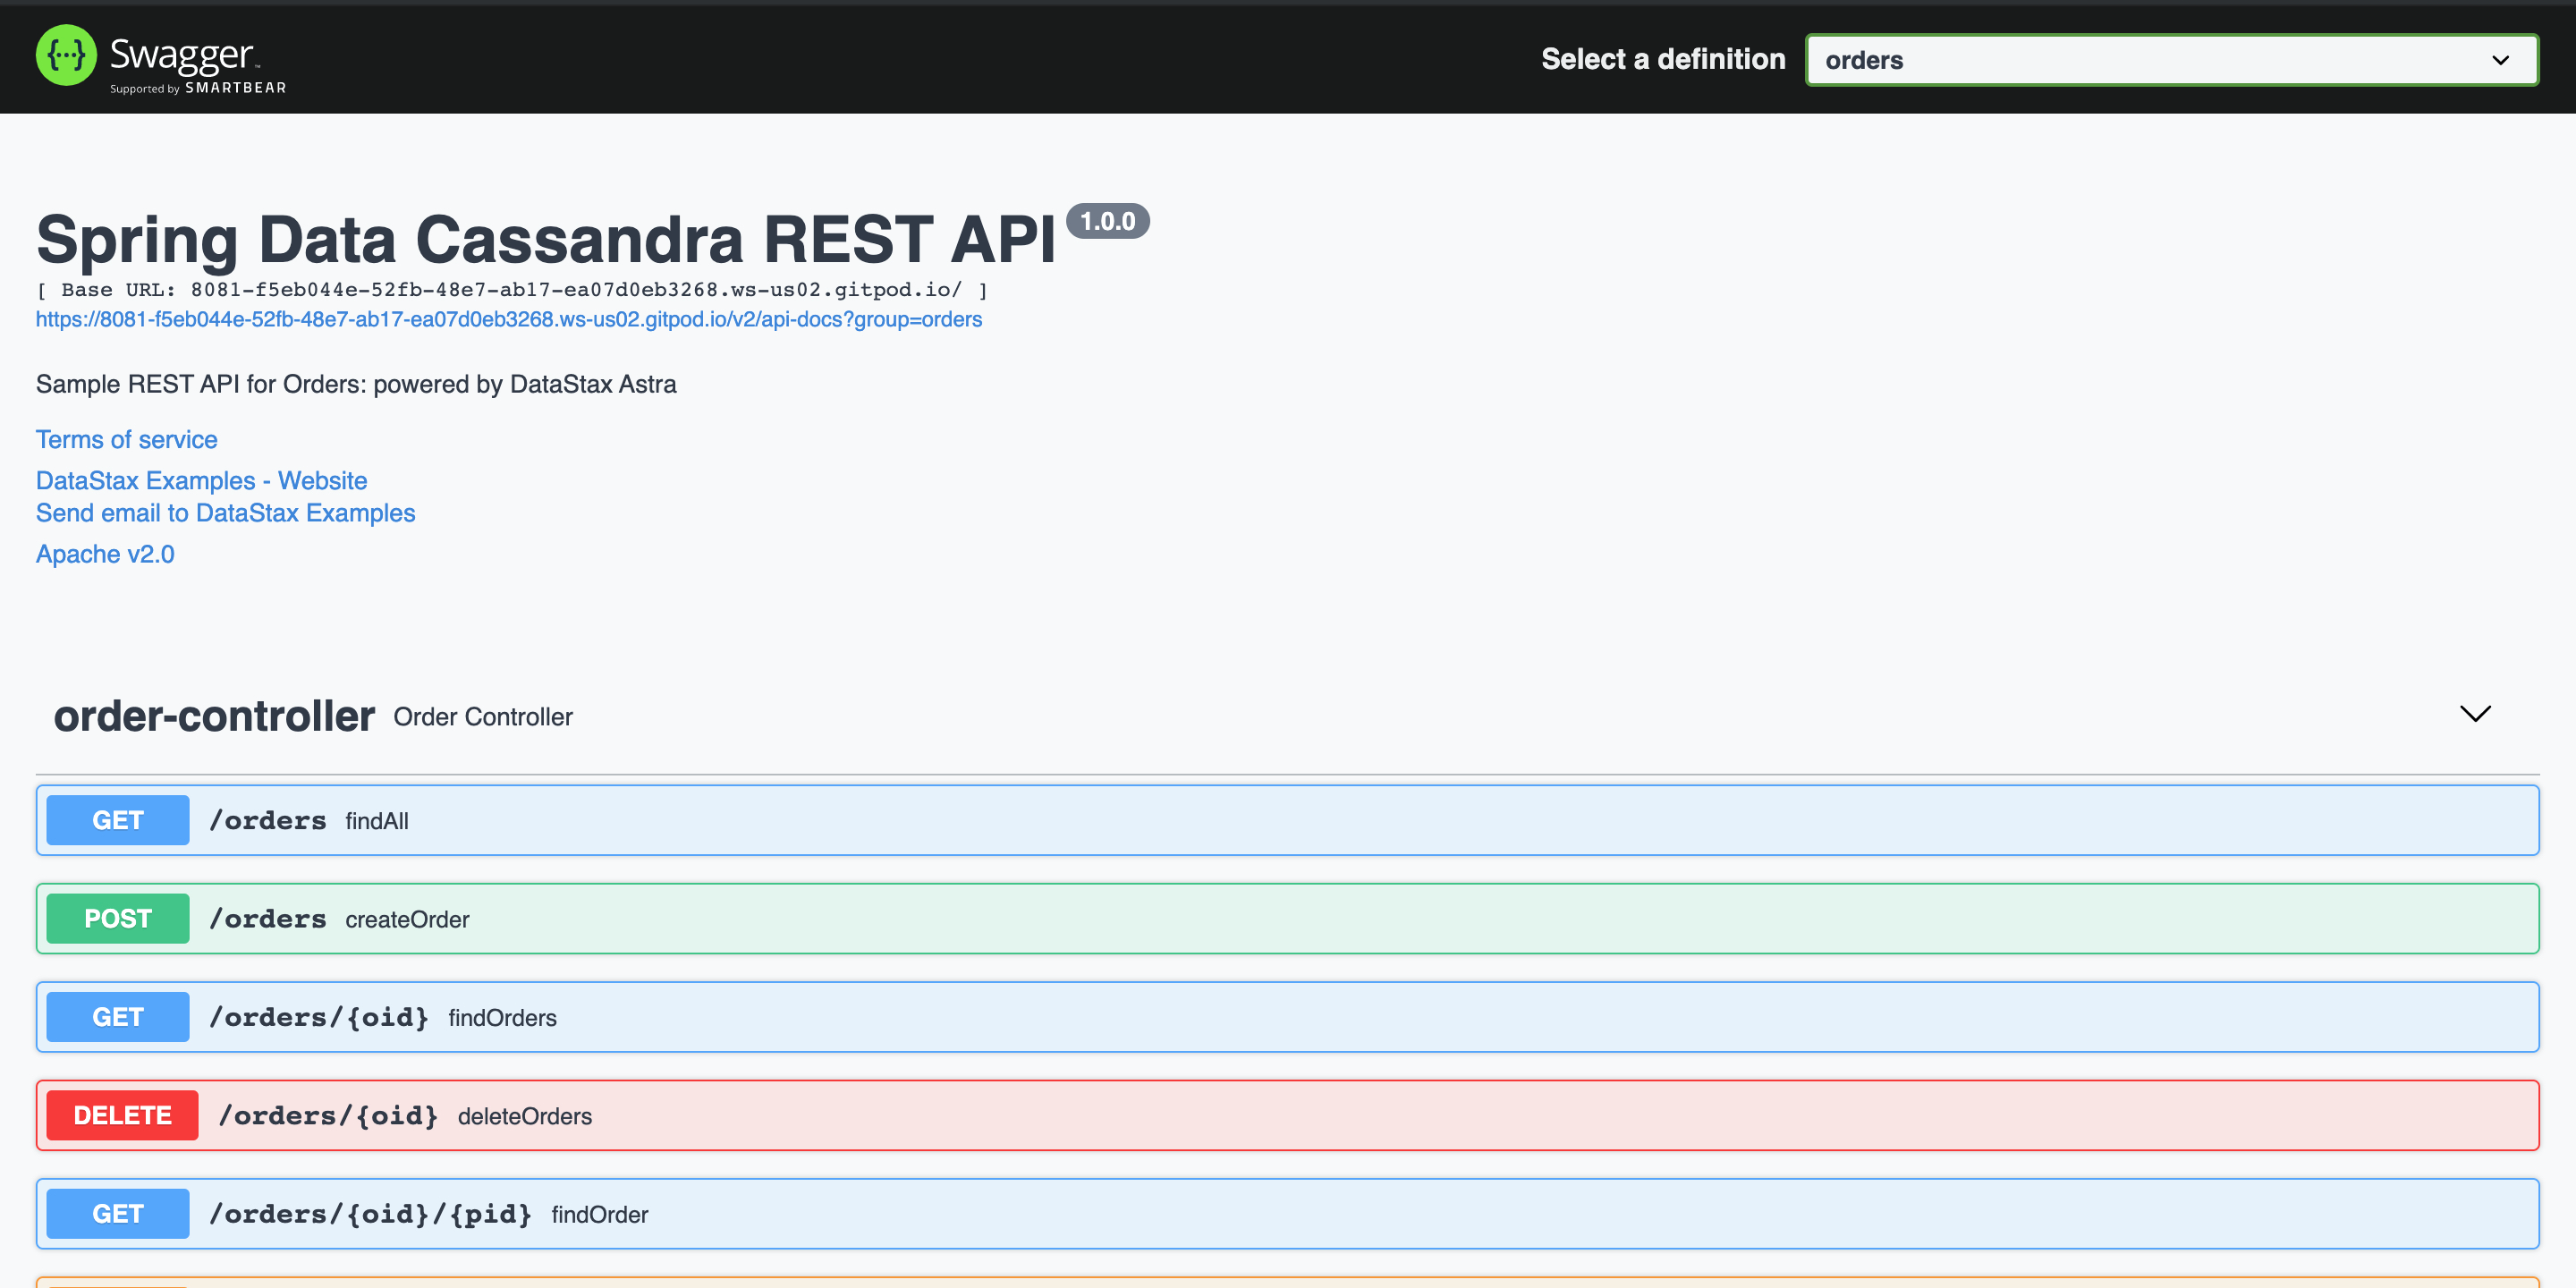The image size is (2576, 1288).
Task: Click the GET badge for findAll
Action: point(117,820)
